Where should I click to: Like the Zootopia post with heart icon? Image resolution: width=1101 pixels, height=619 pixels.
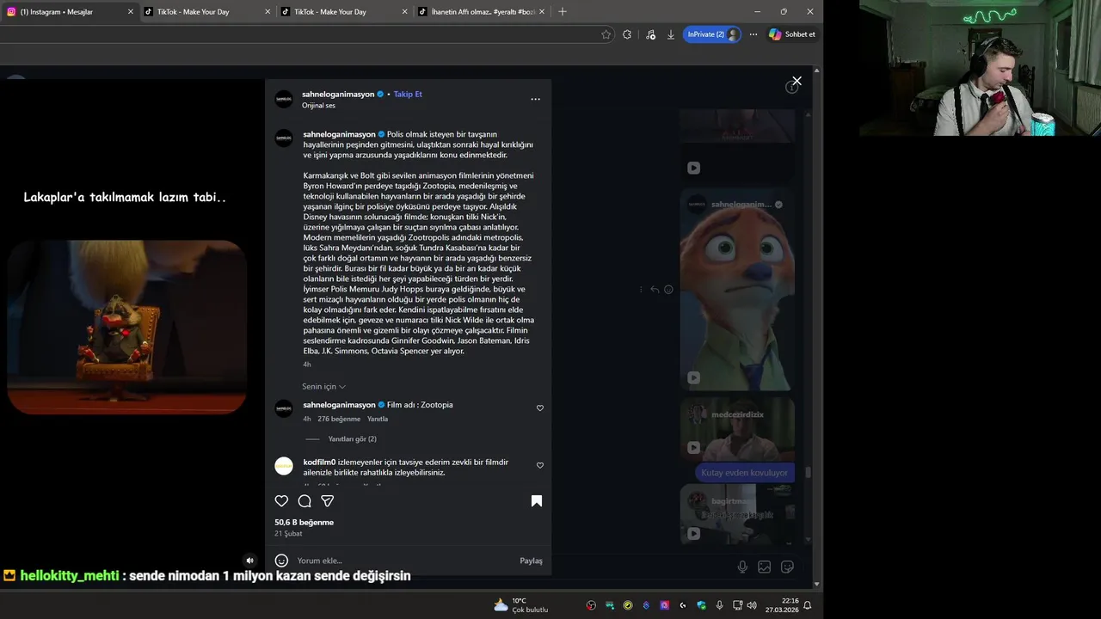tap(281, 501)
